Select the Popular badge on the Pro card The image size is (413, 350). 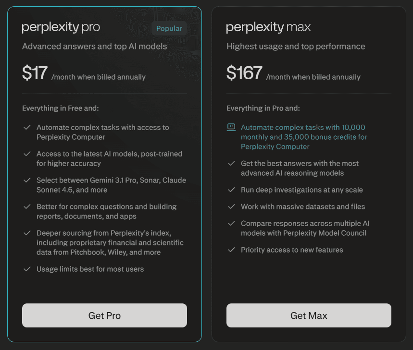(169, 28)
